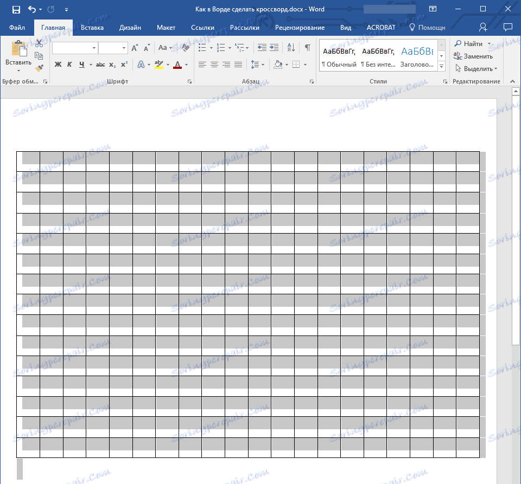The image size is (521, 484).
Task: Open the undo history dropdown arrow
Action: pyautogui.click(x=41, y=10)
